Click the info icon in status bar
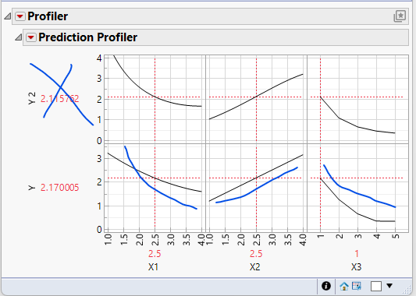 tap(326, 286)
